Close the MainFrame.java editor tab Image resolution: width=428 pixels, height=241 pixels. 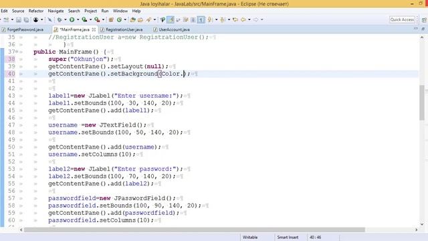click(94, 29)
